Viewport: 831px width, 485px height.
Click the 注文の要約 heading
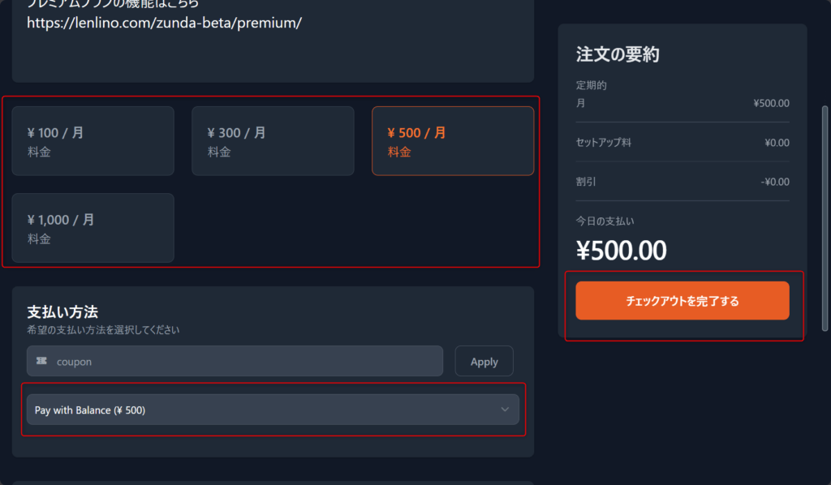[x=618, y=55]
